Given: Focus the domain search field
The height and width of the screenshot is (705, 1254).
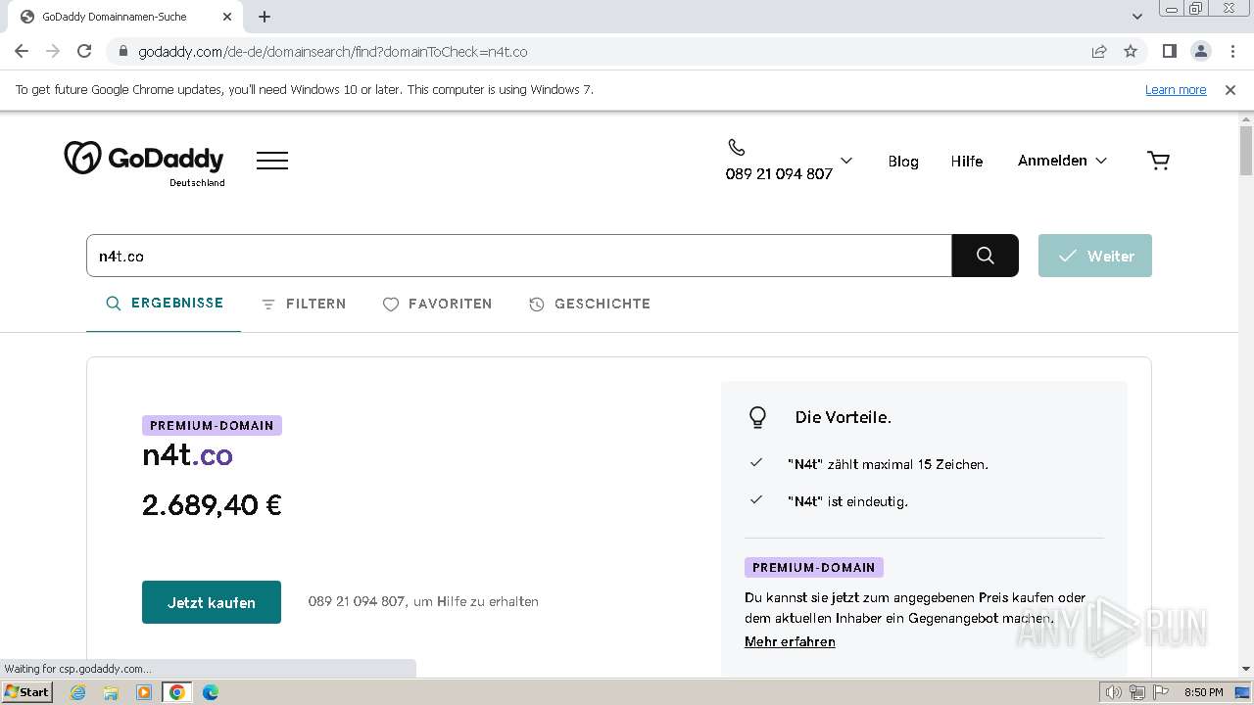Looking at the screenshot, I should [x=519, y=256].
